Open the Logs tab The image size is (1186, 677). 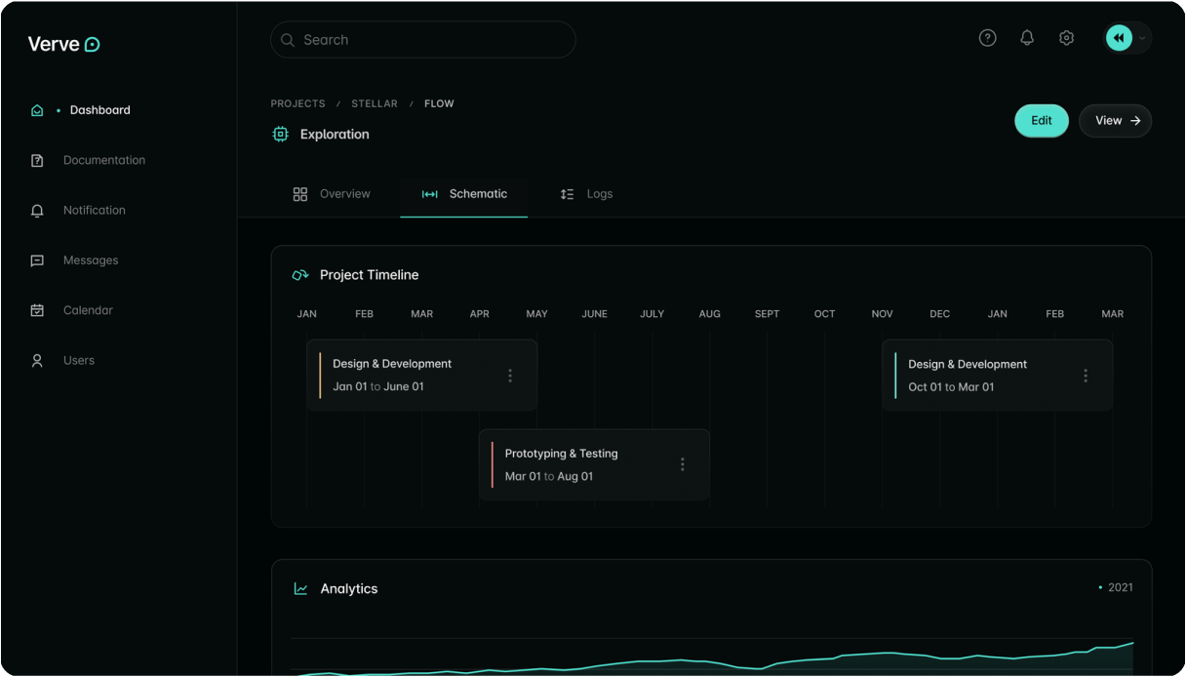pyautogui.click(x=587, y=193)
